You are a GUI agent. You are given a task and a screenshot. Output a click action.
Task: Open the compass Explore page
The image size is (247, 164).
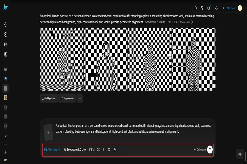tap(5, 34)
